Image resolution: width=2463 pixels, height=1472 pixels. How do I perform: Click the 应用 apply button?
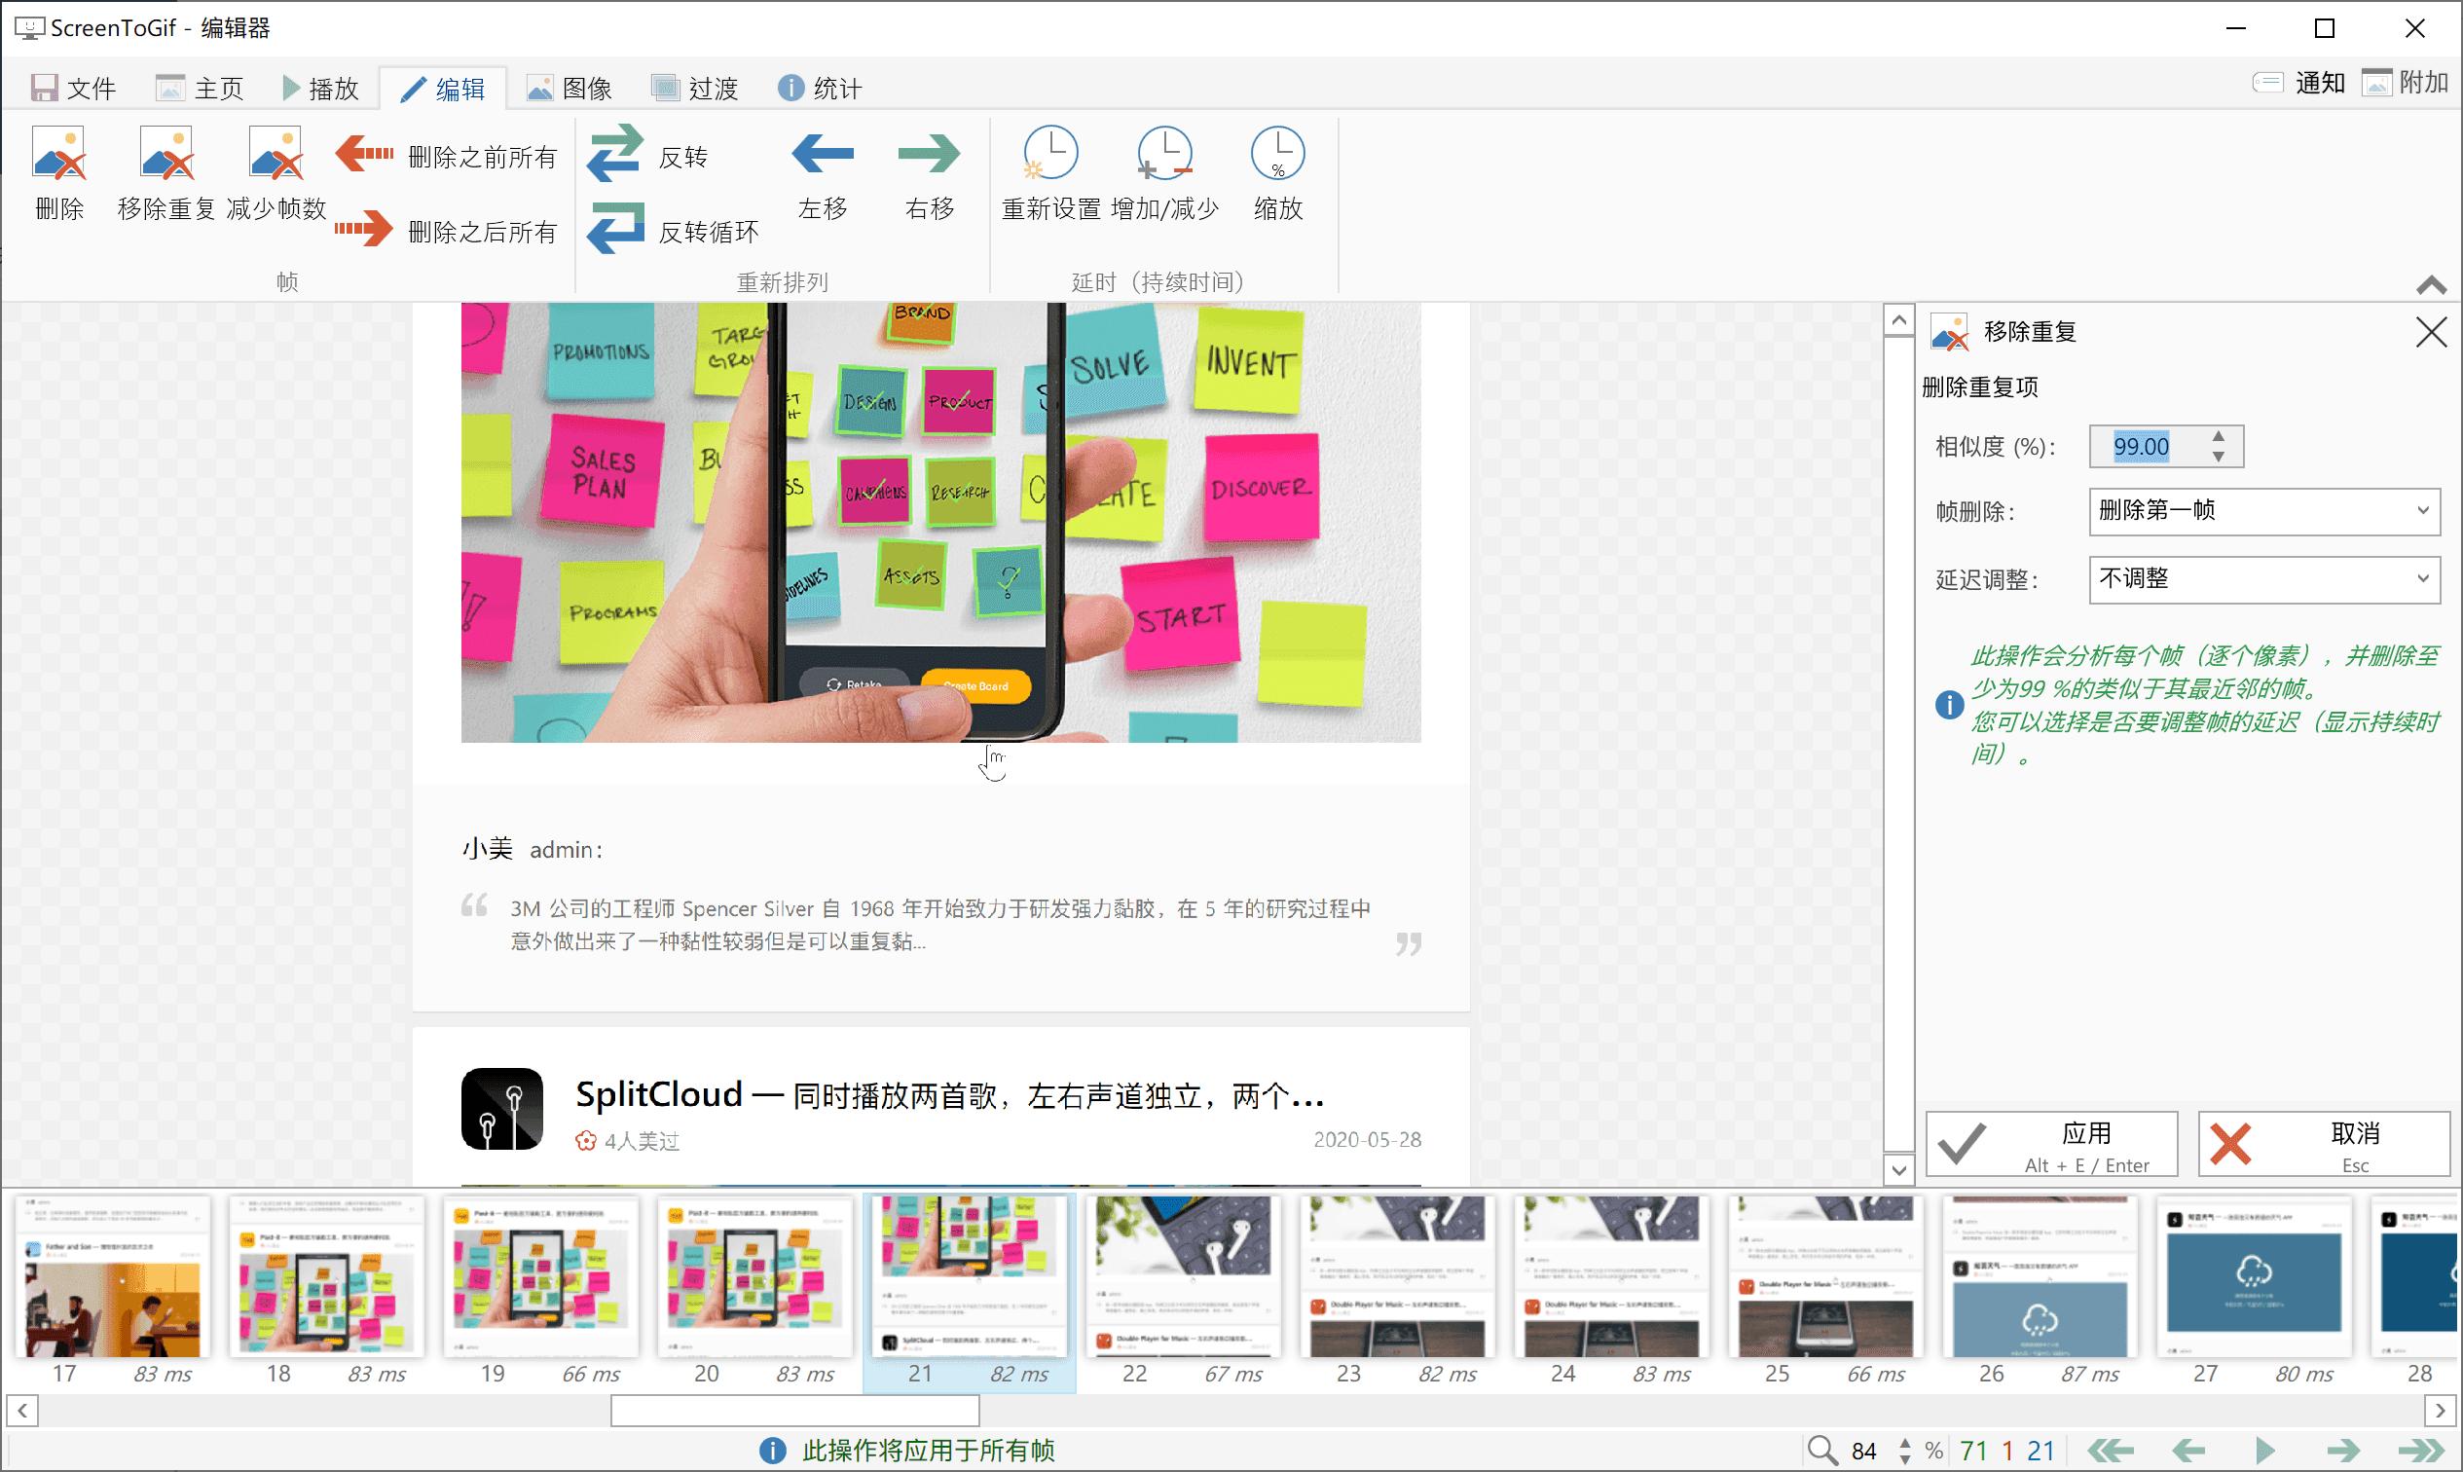pyautogui.click(x=2050, y=1143)
